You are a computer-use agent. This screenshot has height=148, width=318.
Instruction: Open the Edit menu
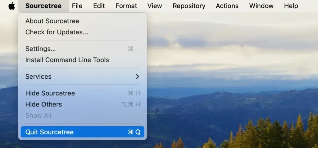tap(99, 6)
